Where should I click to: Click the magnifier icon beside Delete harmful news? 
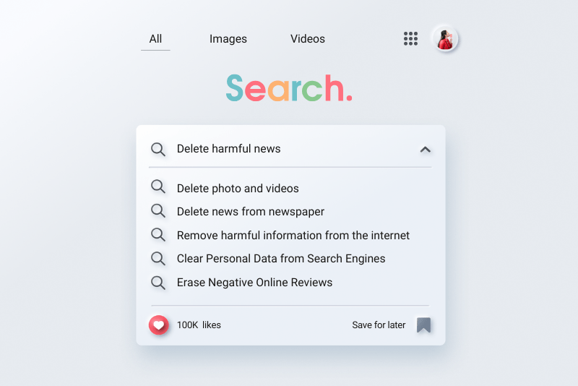click(x=158, y=150)
